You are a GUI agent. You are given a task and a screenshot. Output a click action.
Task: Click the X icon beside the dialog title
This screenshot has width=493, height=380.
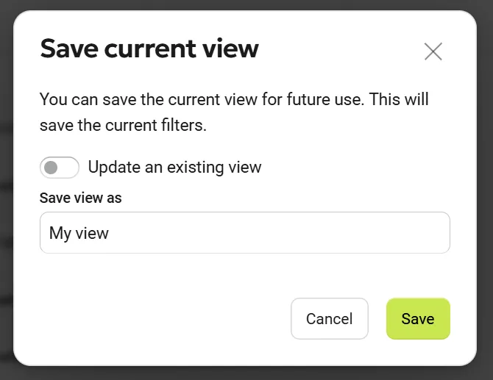point(433,51)
